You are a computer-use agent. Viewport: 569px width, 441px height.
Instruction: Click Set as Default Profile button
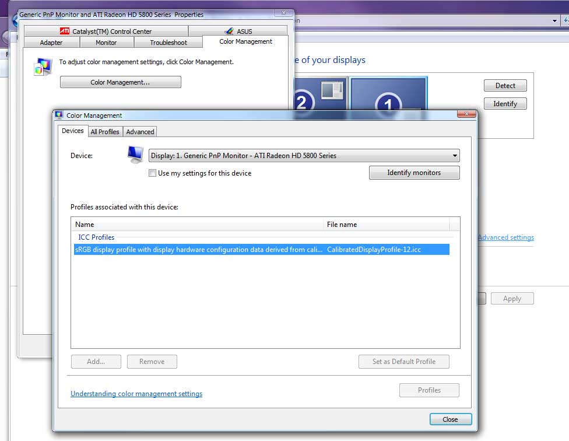click(x=404, y=362)
